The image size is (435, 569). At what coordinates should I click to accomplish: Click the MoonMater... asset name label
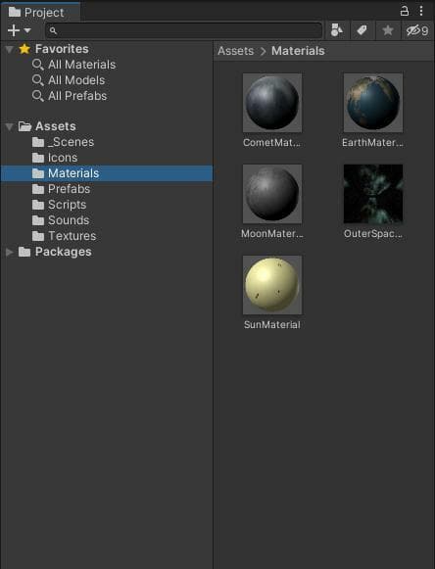(x=272, y=234)
